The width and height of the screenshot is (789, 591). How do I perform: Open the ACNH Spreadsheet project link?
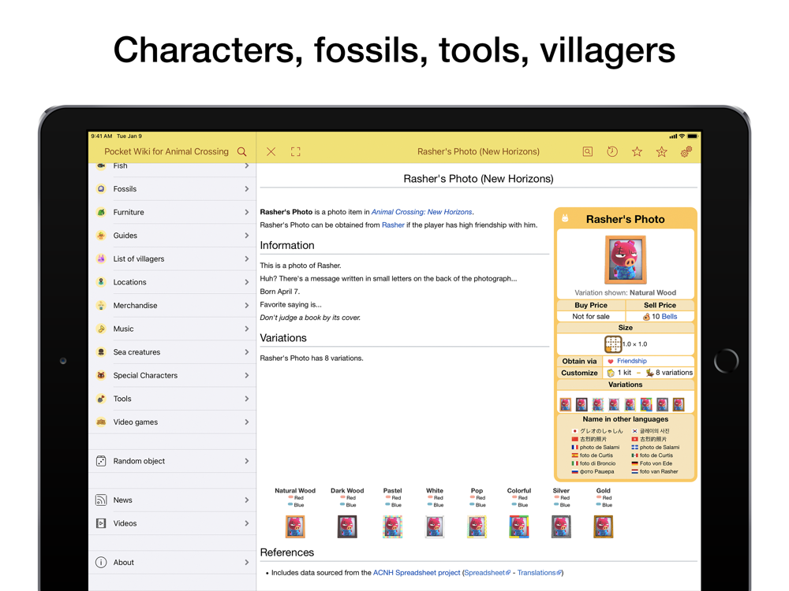click(x=417, y=573)
